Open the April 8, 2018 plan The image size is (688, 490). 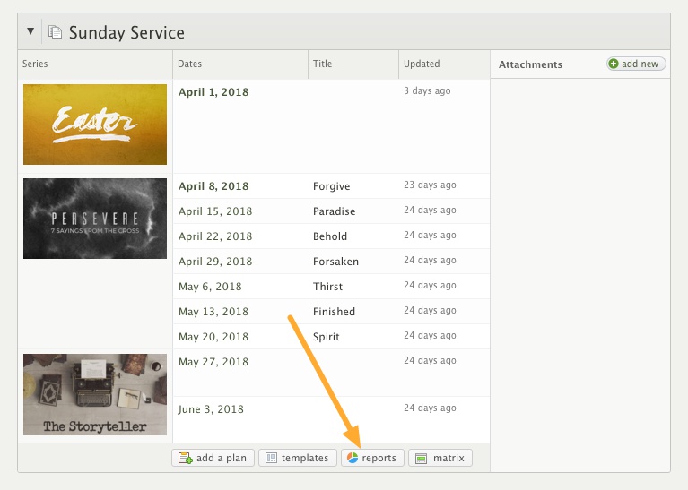[213, 186]
